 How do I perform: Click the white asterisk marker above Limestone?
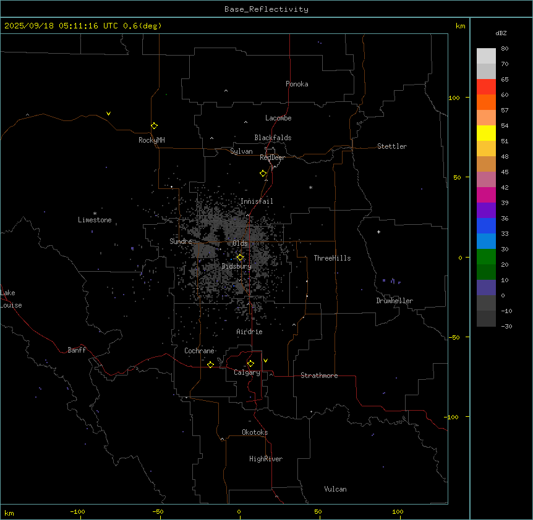95,213
